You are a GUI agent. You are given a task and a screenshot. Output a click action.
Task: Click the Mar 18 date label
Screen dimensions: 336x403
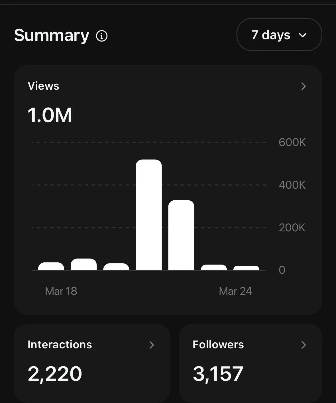61,291
